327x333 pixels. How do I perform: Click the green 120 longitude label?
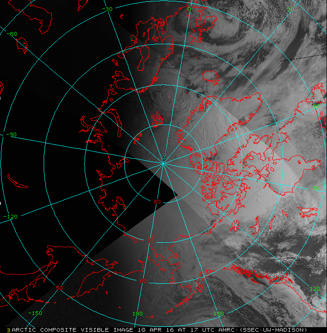click(315, 289)
